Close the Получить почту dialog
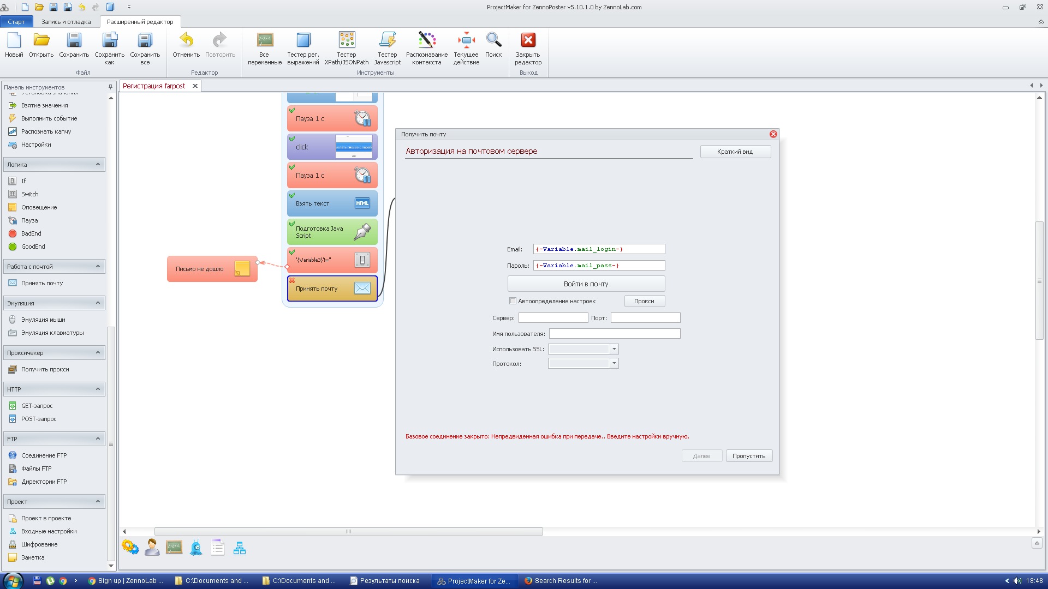 773,134
